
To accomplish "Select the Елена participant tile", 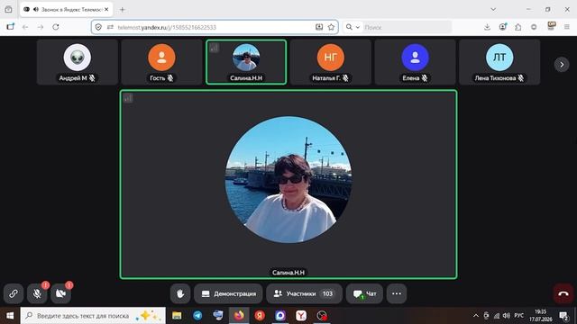I will pos(415,62).
